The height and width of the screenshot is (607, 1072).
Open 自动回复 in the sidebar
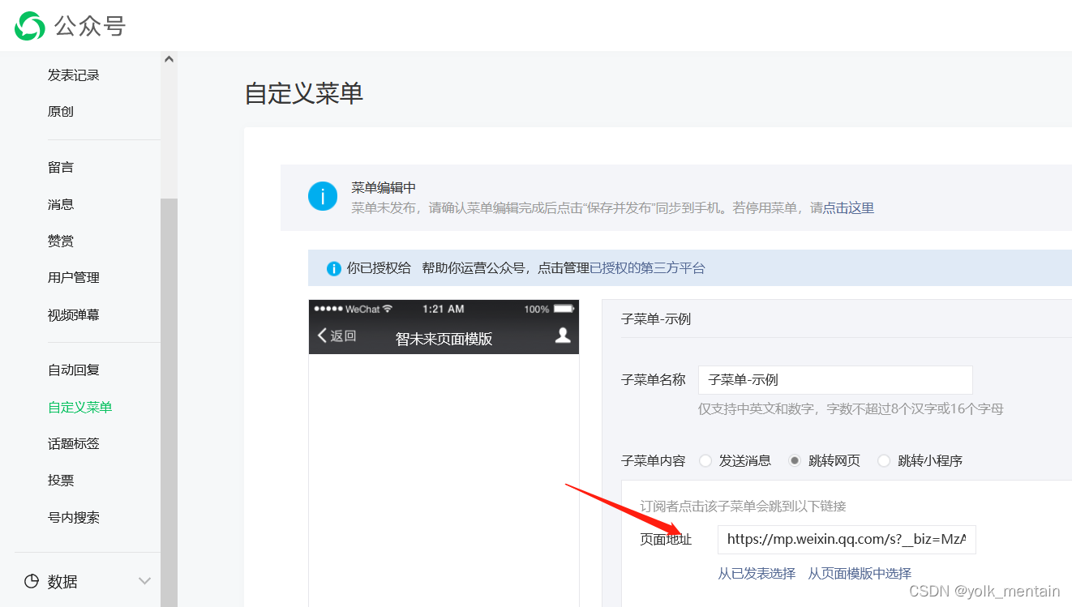tap(74, 370)
